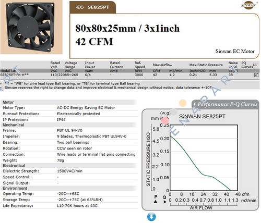This screenshot has height=223, width=261.
Task: Click the 9 blades impeller value
Action: pyautogui.click(x=91, y=137)
